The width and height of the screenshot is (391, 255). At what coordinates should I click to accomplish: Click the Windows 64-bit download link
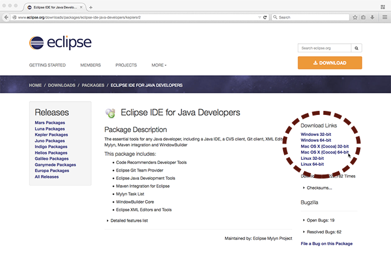coord(316,140)
